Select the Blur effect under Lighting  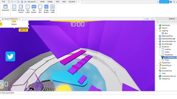tap(166, 33)
